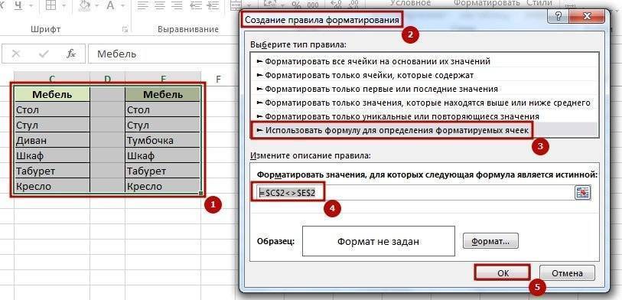Open the fill color dropdown arrow
This screenshot has width=622, height=300.
click(x=97, y=5)
